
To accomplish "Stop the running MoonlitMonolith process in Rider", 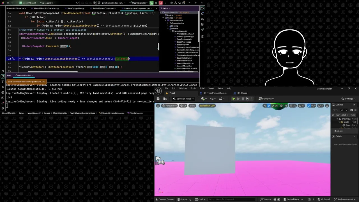I will [x=160, y=3].
